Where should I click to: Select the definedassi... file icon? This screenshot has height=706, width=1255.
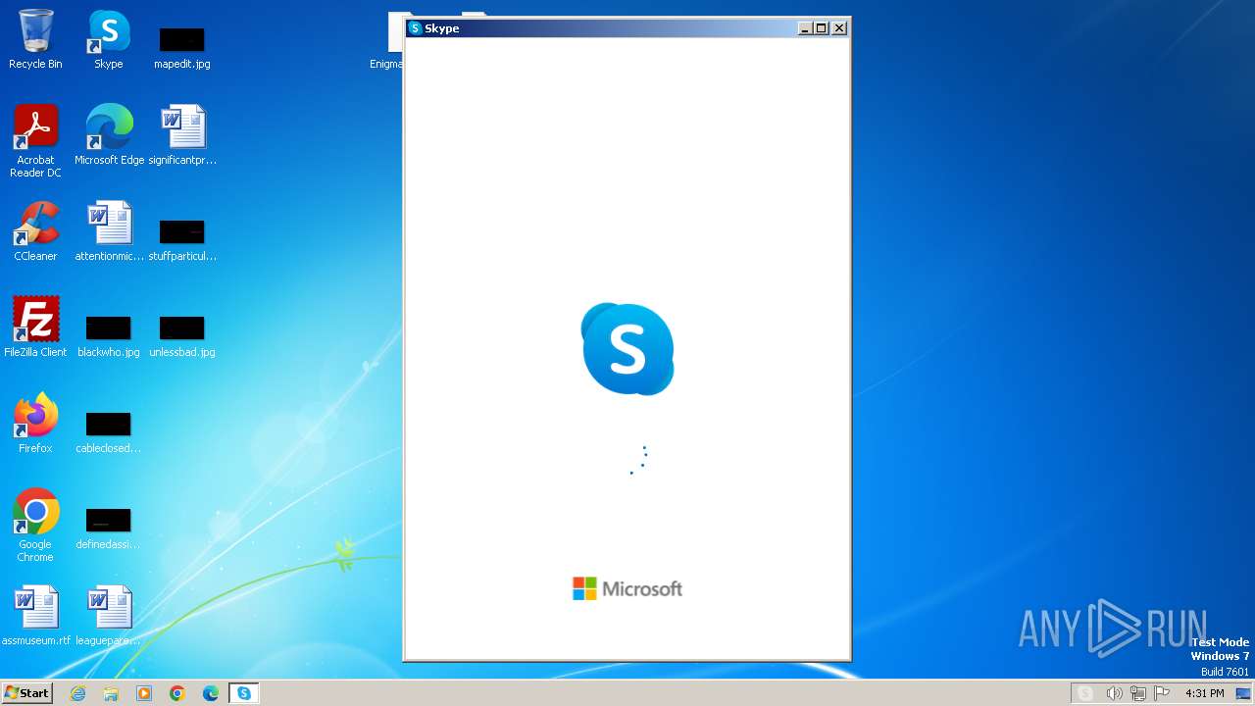point(109,528)
